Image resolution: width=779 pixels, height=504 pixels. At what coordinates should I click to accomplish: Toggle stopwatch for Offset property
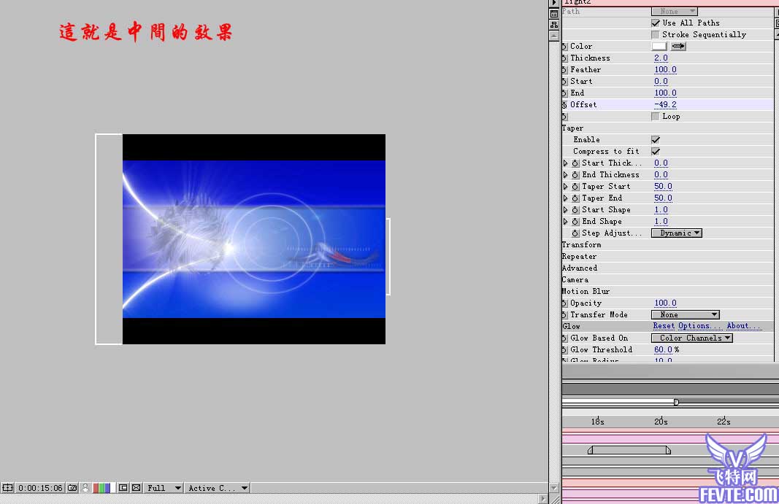565,105
